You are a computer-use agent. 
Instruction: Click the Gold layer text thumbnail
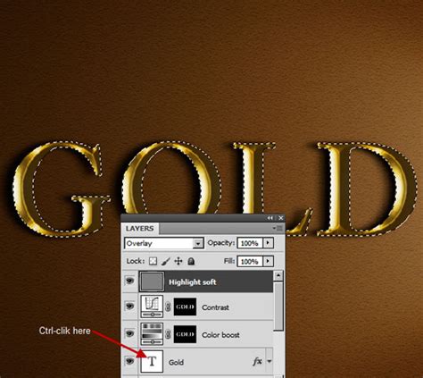point(152,361)
